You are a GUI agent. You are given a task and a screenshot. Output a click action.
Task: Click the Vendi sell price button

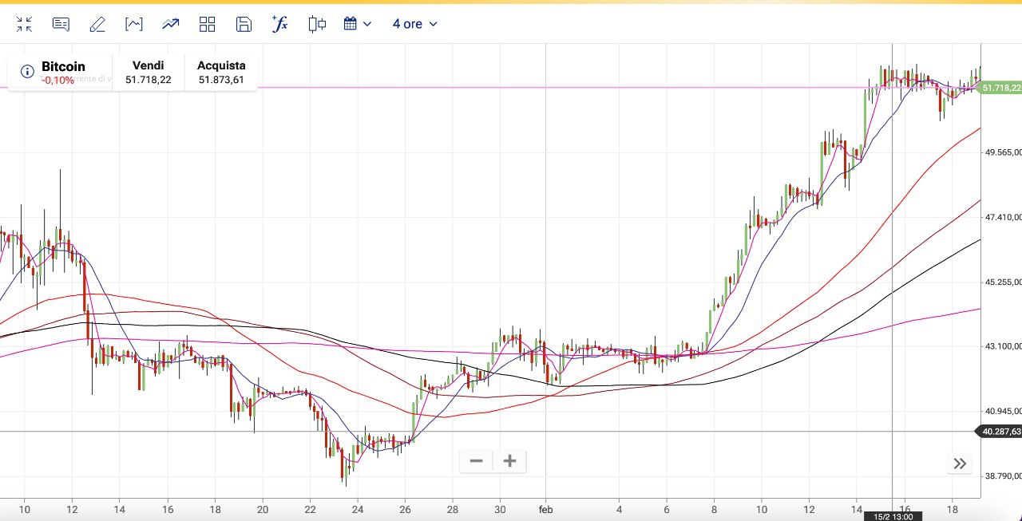tap(148, 73)
